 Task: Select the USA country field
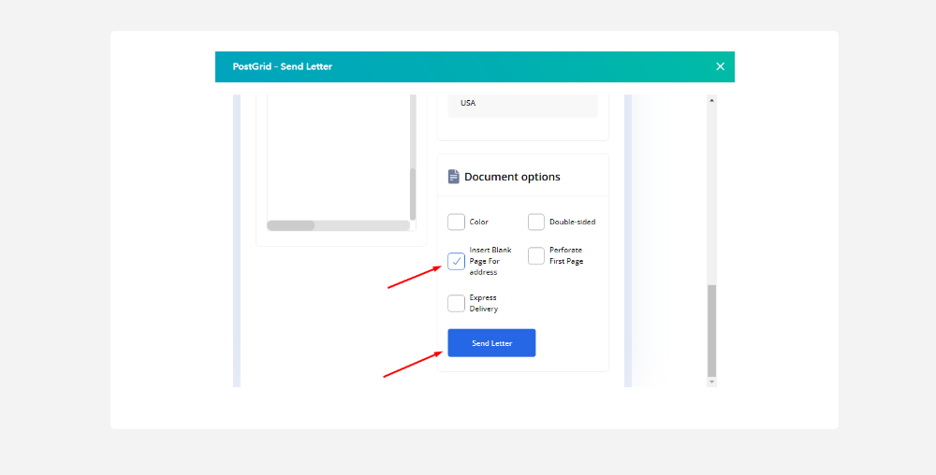coord(522,104)
